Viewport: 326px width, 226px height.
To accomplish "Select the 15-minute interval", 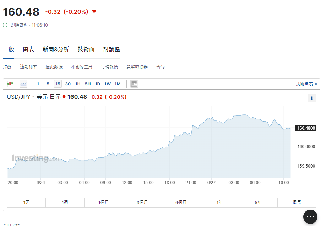I will (58, 84).
